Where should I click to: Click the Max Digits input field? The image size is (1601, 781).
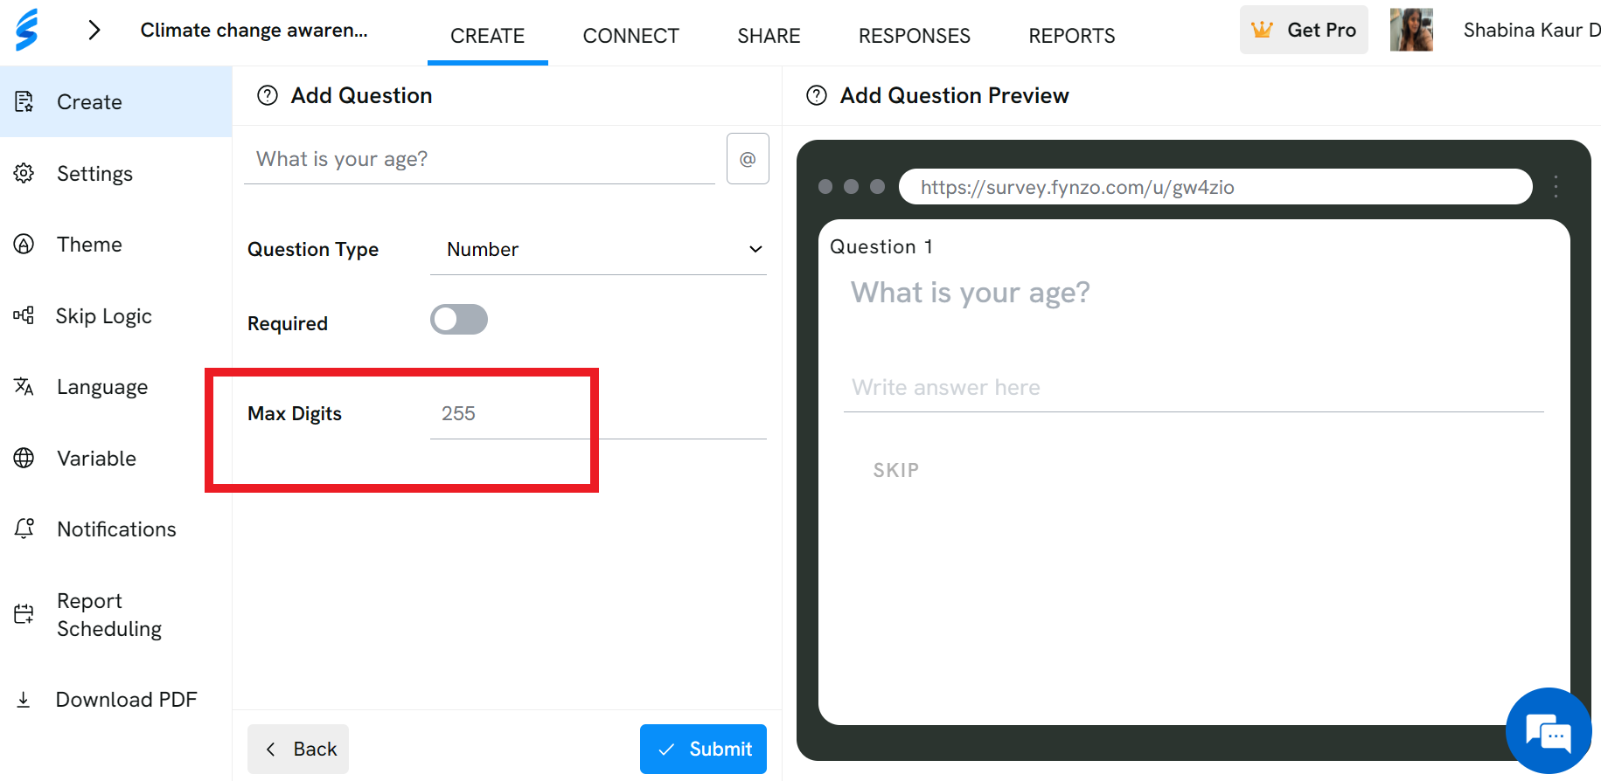click(598, 414)
